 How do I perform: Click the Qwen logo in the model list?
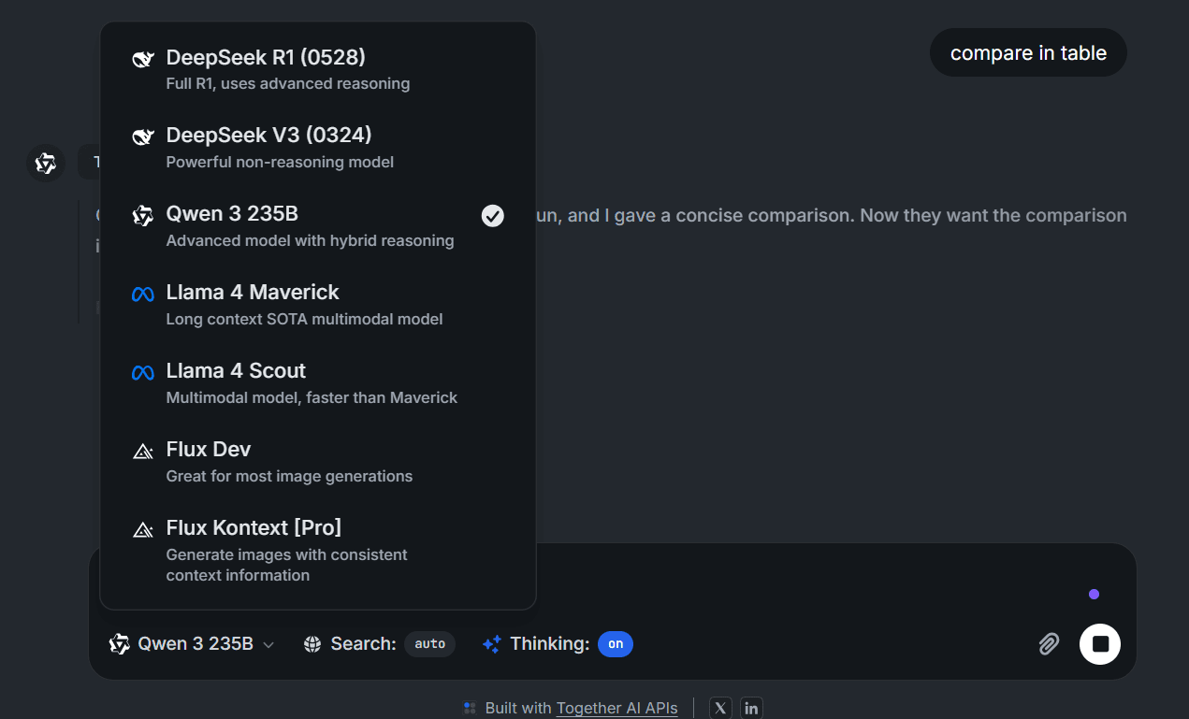(x=143, y=216)
